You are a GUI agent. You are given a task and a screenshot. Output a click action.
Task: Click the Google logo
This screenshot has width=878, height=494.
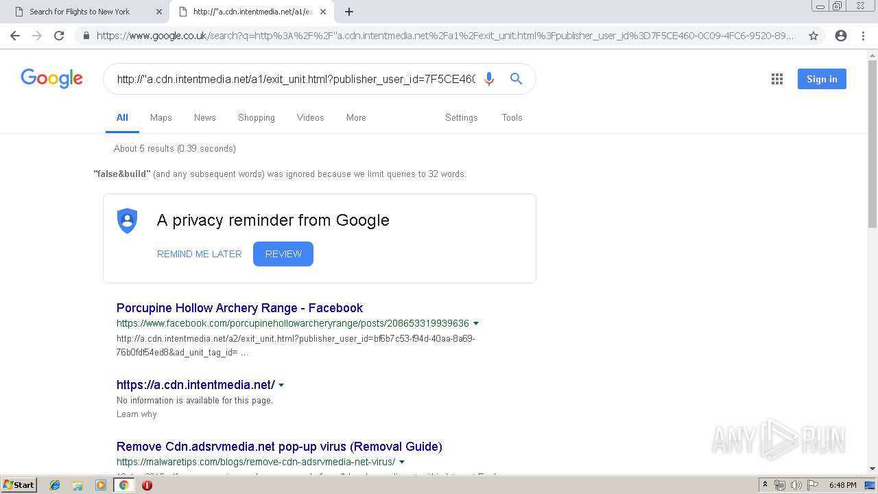pos(52,79)
